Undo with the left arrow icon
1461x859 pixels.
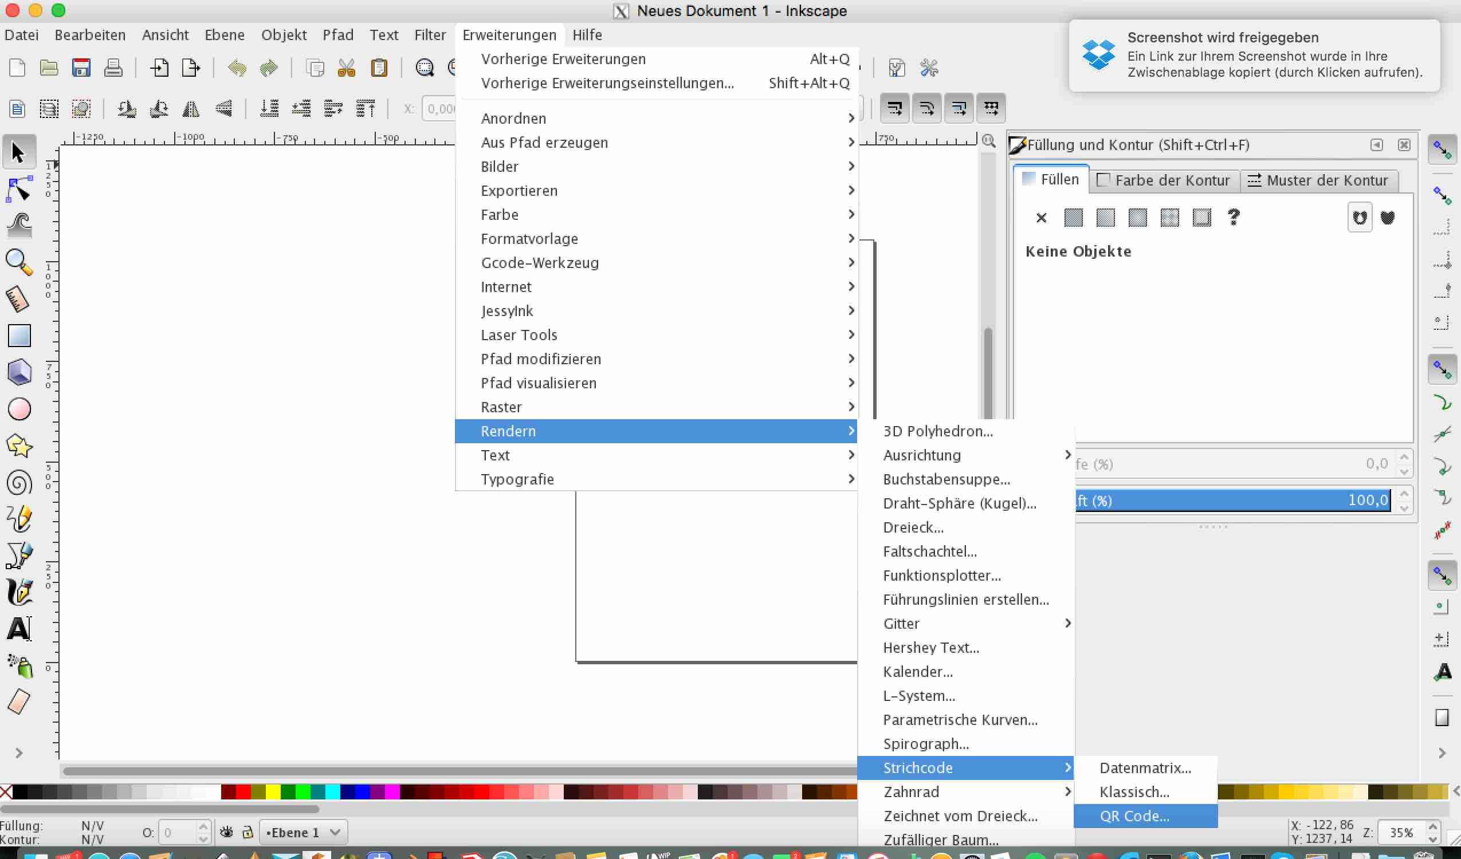click(x=237, y=68)
